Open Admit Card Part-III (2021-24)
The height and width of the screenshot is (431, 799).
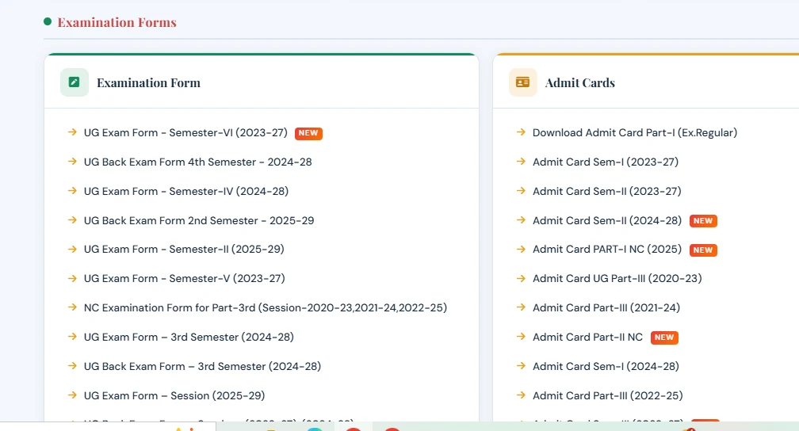click(606, 307)
